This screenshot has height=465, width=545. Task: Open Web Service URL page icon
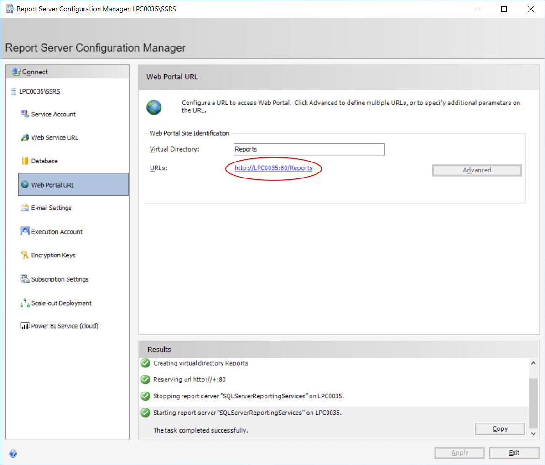click(x=25, y=137)
